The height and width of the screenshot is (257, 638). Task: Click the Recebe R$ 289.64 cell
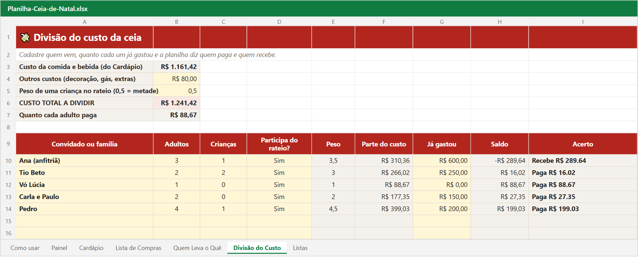pos(583,160)
